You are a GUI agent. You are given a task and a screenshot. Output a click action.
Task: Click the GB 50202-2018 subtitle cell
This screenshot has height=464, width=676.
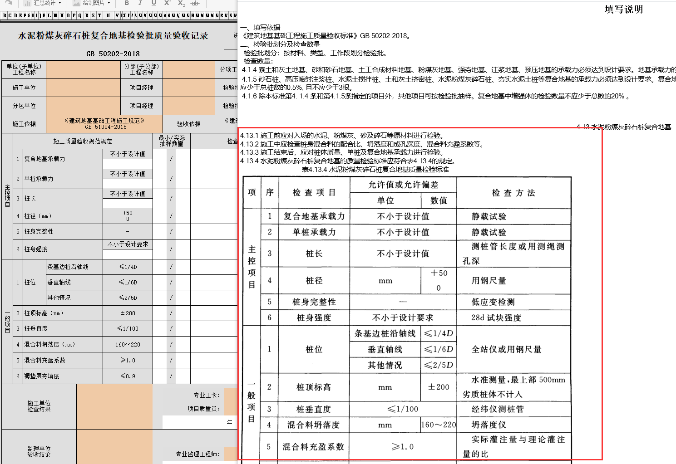click(x=113, y=54)
